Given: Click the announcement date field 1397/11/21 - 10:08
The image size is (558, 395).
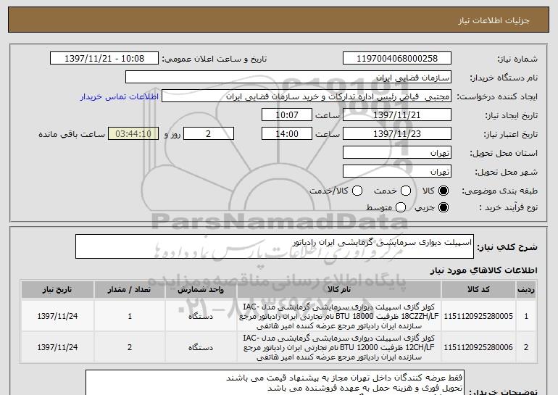Looking at the screenshot, I should pos(104,59).
